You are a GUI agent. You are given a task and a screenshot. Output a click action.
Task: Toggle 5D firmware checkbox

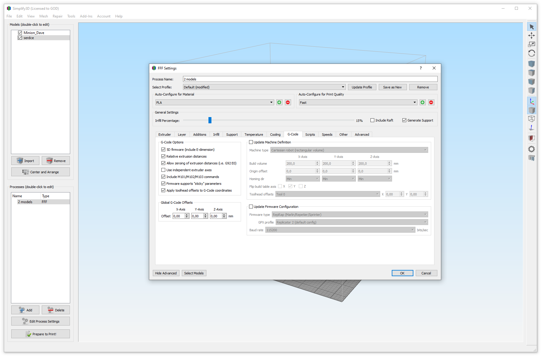click(x=163, y=150)
